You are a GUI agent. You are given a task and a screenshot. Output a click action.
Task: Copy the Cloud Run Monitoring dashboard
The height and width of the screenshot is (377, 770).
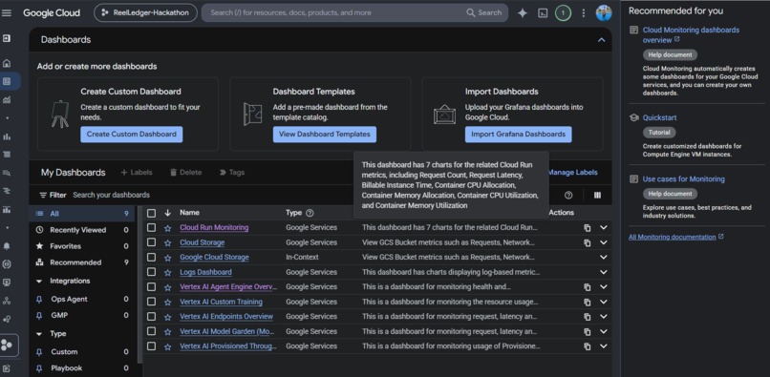point(587,228)
